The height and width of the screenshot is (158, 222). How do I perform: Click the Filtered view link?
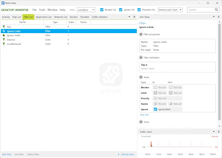coord(127,154)
